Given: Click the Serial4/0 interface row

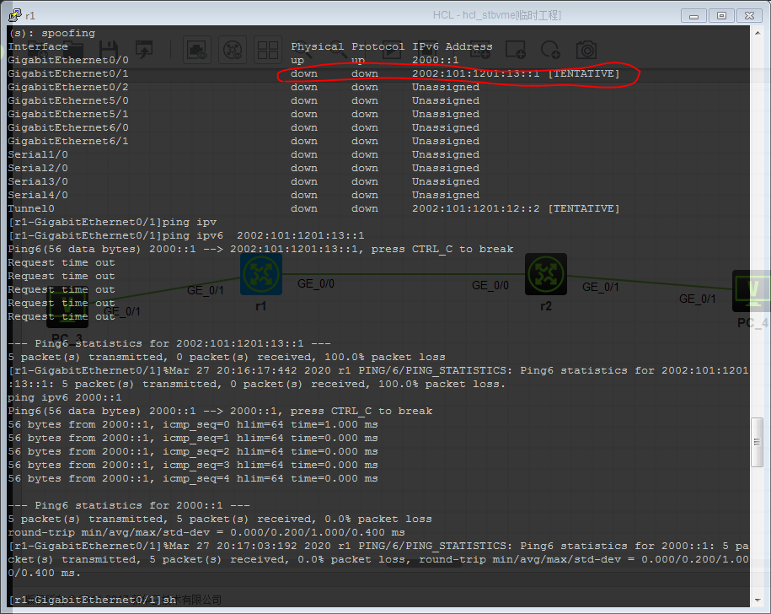Looking at the screenshot, I should tap(244, 196).
